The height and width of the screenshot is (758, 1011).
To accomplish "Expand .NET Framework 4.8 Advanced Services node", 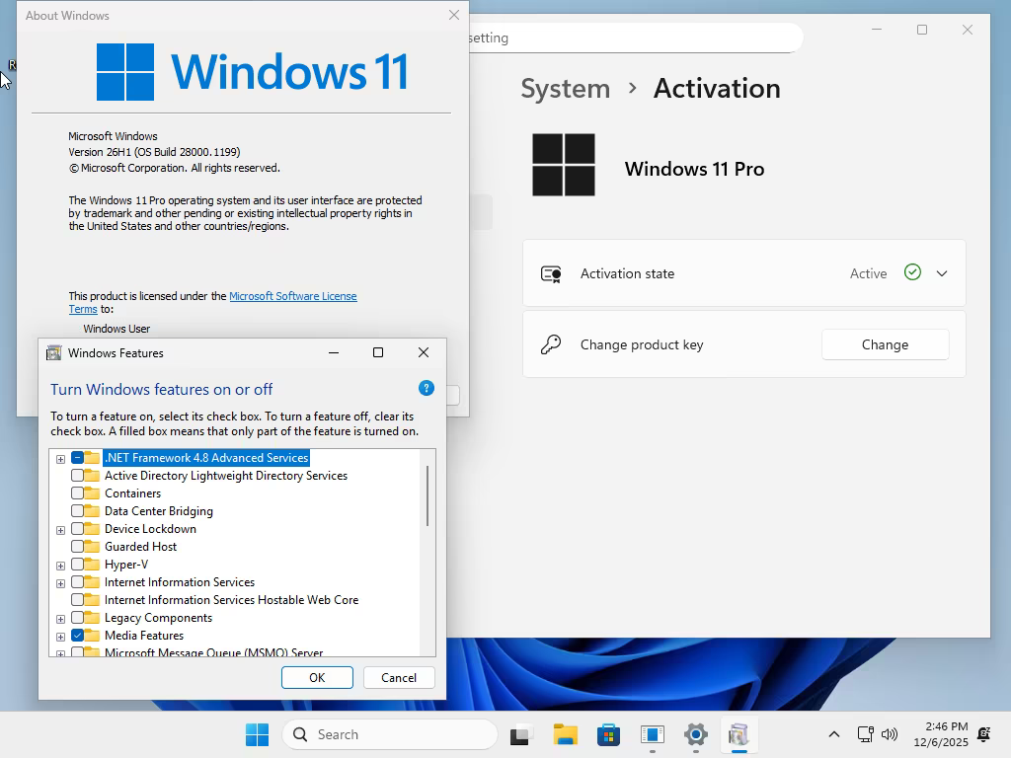I will [x=60, y=459].
